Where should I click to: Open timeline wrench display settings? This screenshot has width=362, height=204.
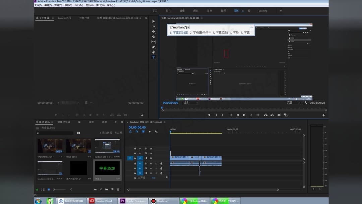[156, 132]
